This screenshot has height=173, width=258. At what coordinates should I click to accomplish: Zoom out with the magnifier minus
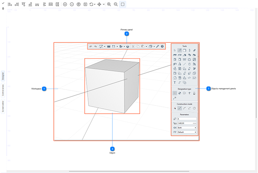tap(116, 4)
